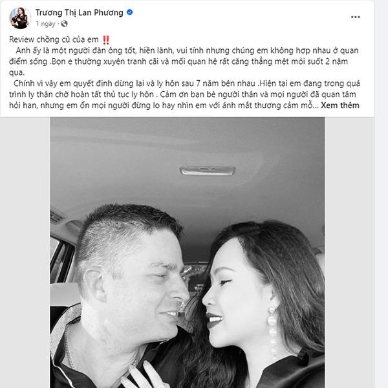Click the blue verified badge icon
Screen dimensions: 388x388
[x=130, y=12]
